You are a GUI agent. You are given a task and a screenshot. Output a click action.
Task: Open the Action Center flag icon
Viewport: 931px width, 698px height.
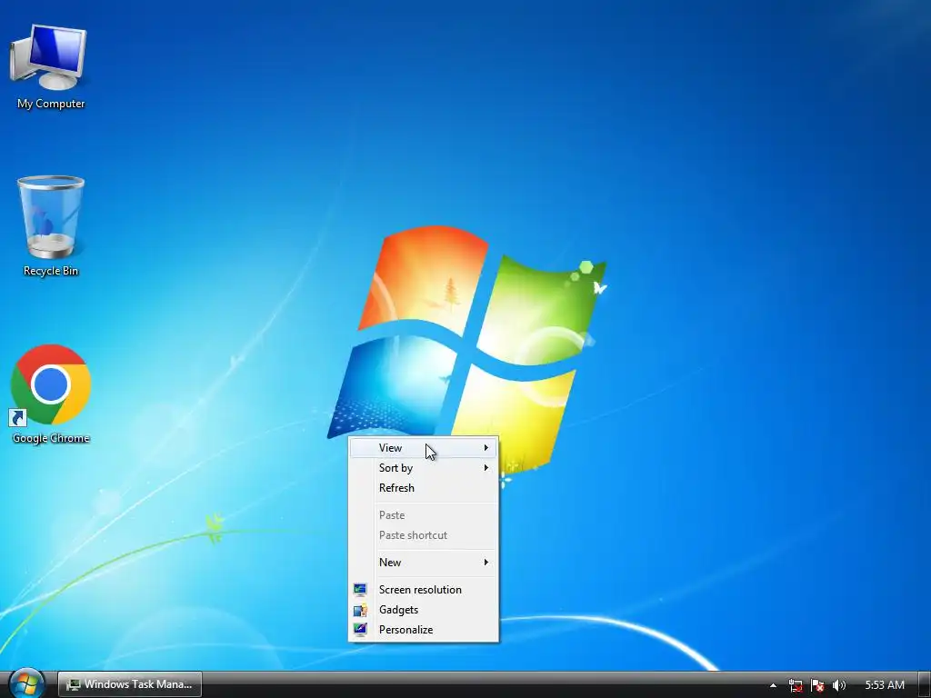point(817,685)
